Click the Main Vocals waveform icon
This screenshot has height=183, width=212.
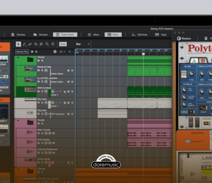(30, 132)
